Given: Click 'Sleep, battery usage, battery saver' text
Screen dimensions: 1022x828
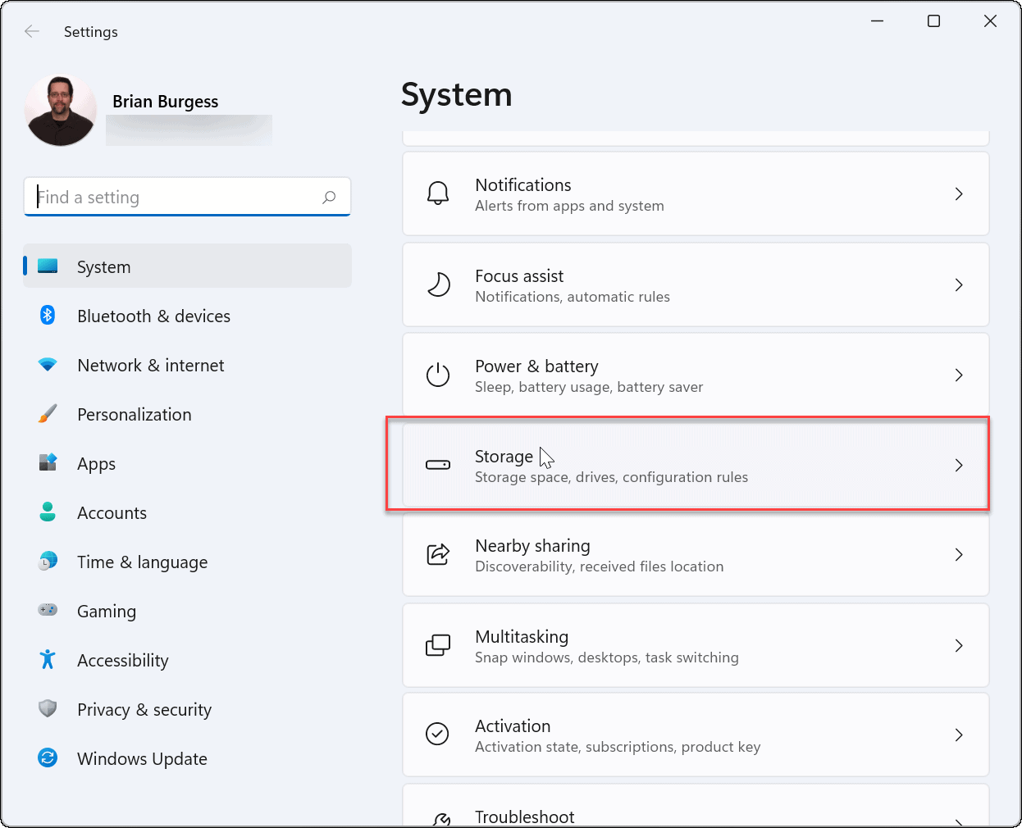Looking at the screenshot, I should pos(589,387).
